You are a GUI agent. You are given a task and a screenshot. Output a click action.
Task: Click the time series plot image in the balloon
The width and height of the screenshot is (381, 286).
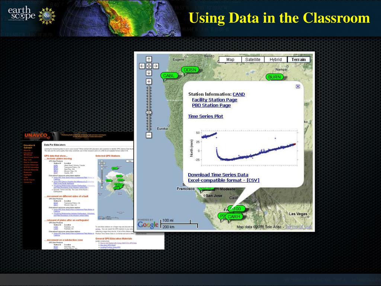tap(244, 148)
